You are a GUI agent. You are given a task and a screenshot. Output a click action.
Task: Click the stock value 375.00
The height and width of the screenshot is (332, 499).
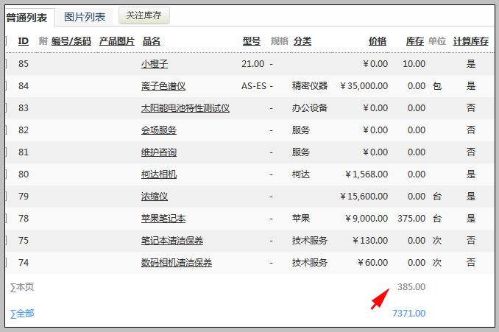point(411,219)
